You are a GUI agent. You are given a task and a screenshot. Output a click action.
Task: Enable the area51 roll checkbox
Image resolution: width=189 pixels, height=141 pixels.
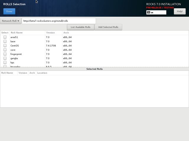tap(5, 37)
